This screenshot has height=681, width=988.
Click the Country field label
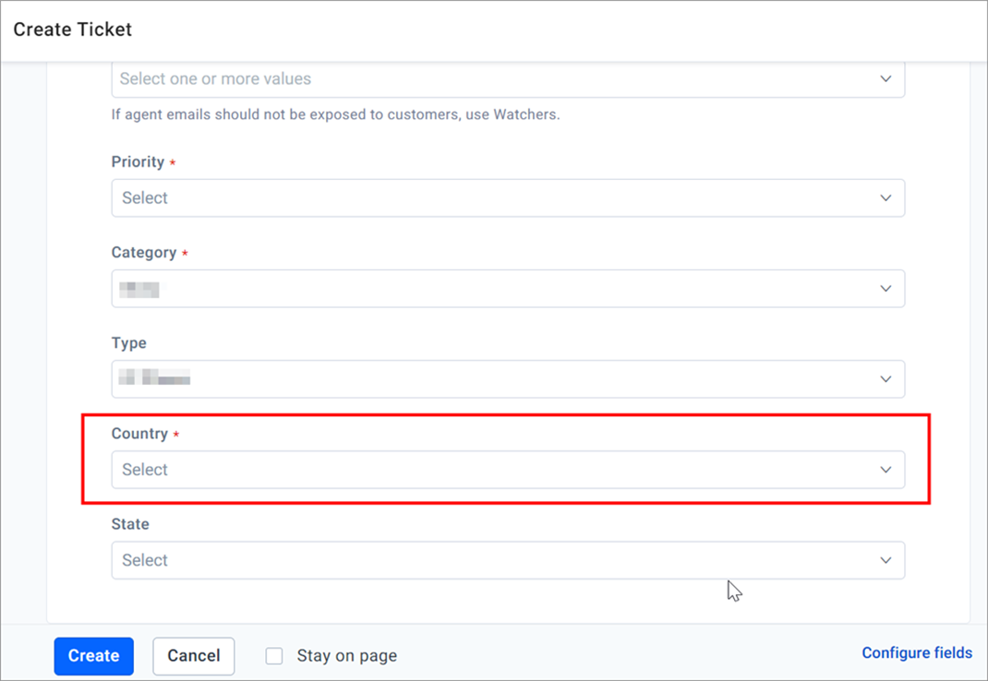pyautogui.click(x=139, y=434)
